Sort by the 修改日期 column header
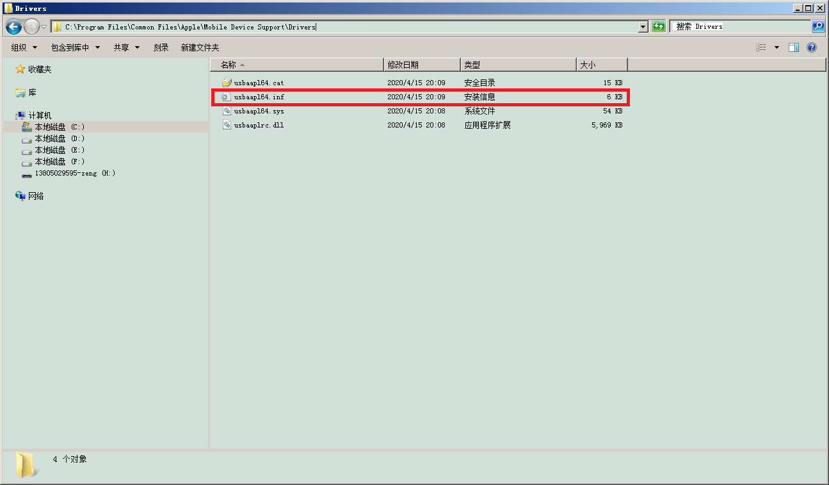 (422, 65)
